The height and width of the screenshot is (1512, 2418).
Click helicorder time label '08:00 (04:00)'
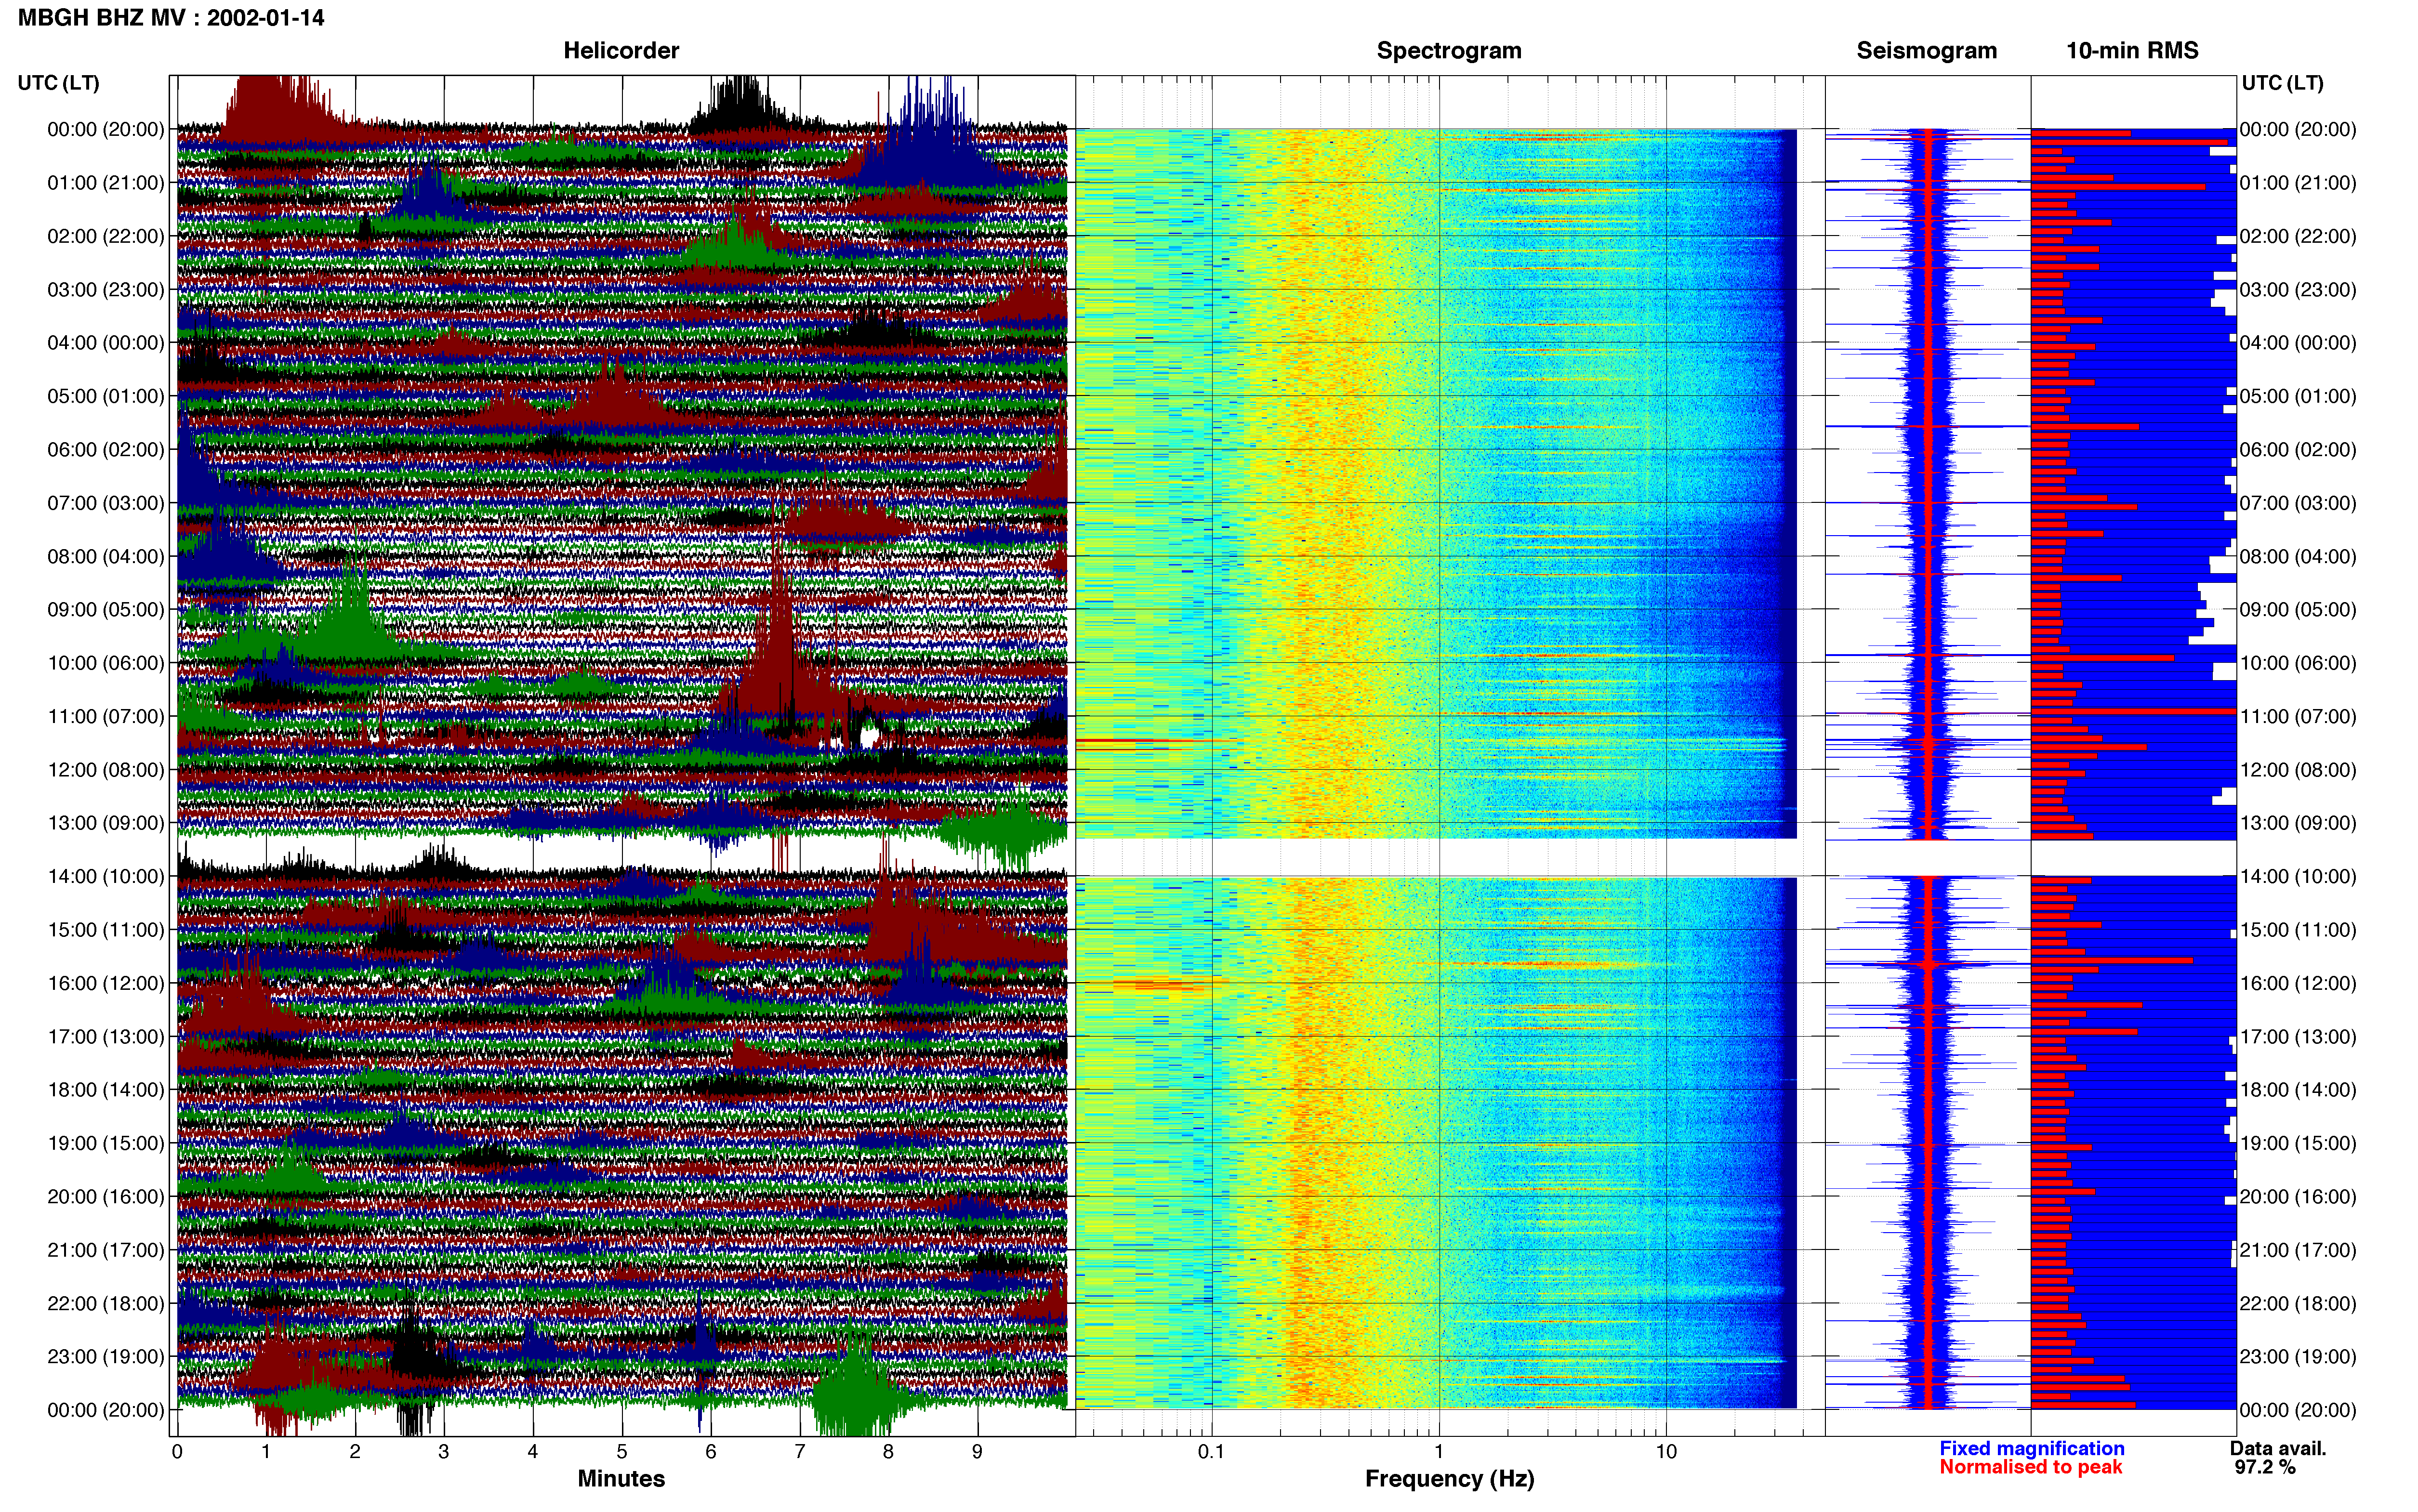coord(106,556)
